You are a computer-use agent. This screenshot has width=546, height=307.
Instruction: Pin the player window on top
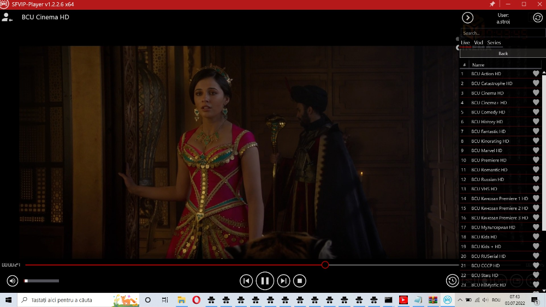pyautogui.click(x=492, y=4)
